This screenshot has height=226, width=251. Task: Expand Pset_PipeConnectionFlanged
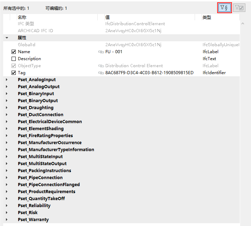(7, 185)
